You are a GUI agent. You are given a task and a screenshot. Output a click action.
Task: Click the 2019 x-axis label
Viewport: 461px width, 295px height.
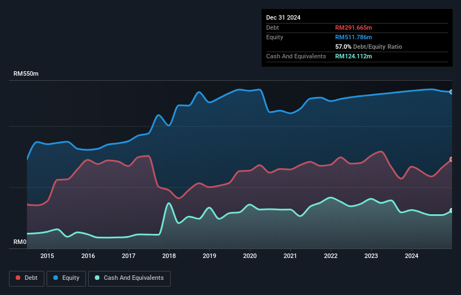click(x=209, y=256)
